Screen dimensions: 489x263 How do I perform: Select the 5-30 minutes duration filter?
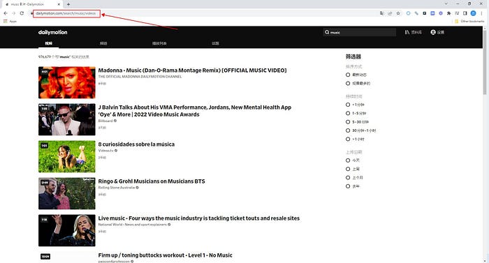click(x=348, y=122)
